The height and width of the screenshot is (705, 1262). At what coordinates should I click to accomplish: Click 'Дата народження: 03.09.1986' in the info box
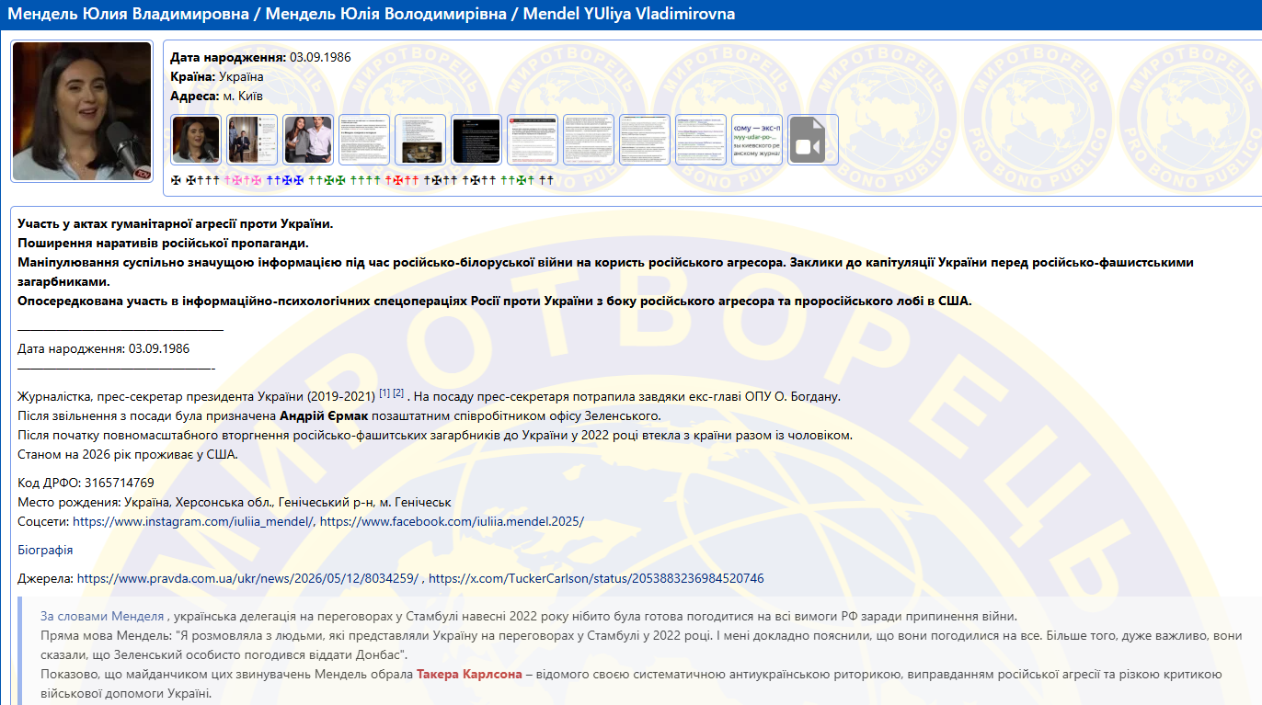click(x=260, y=57)
